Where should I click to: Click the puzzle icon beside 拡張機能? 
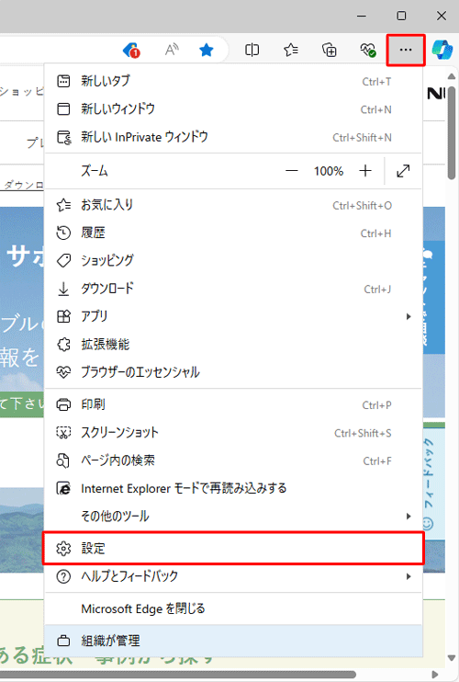point(64,345)
